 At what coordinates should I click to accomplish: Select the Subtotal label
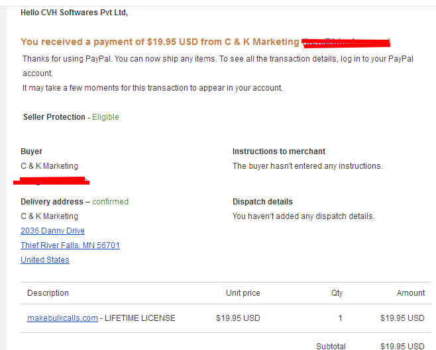point(331,346)
